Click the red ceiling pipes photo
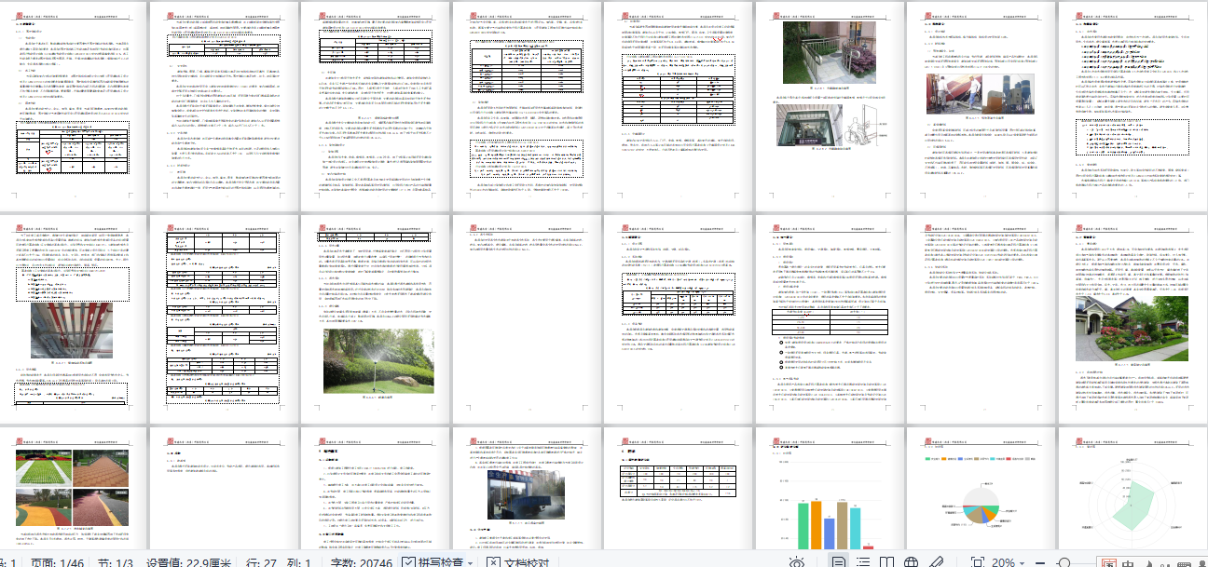The width and height of the screenshot is (1208, 567). click(x=71, y=330)
